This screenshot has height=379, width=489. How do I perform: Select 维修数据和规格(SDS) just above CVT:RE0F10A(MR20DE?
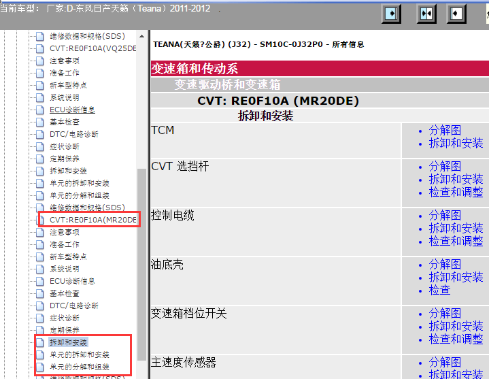(x=87, y=208)
